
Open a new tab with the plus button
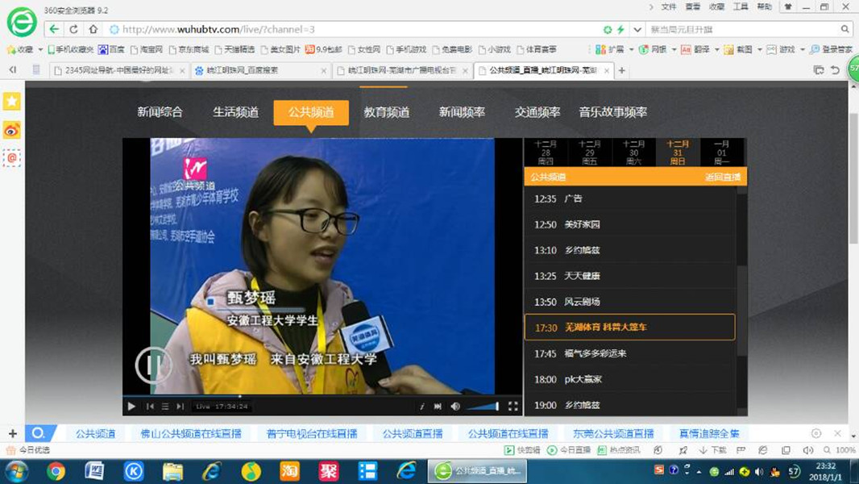pyautogui.click(x=621, y=70)
